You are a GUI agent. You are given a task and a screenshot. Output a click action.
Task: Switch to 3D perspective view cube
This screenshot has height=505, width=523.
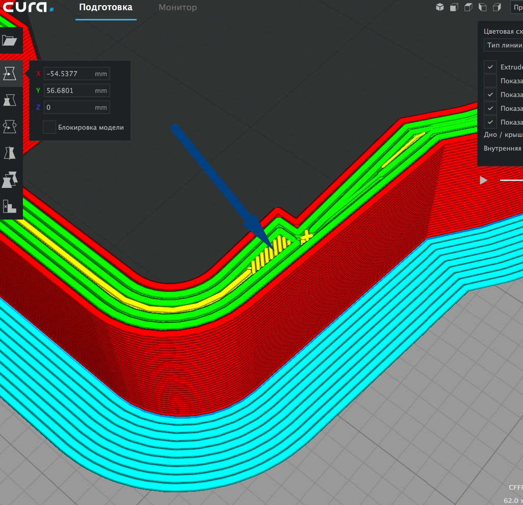pyautogui.click(x=440, y=7)
